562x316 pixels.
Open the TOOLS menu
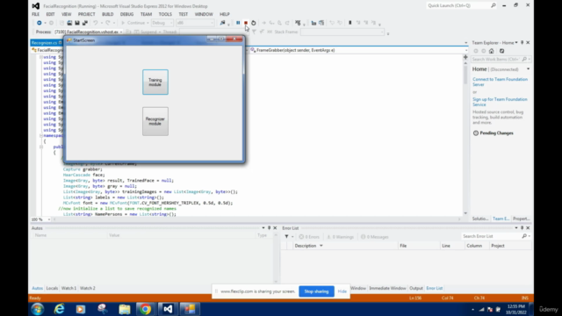click(x=165, y=14)
